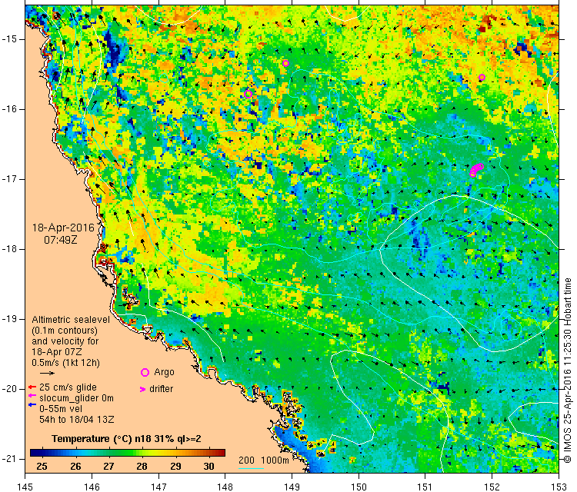Image resolution: width=577 pixels, height=492 pixels.
Task: Click the Argo float marker near 151.8E, 15.5S
Action: coord(482,77)
